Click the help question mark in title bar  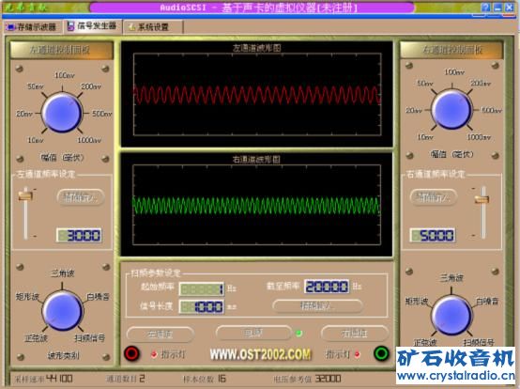click(486, 8)
